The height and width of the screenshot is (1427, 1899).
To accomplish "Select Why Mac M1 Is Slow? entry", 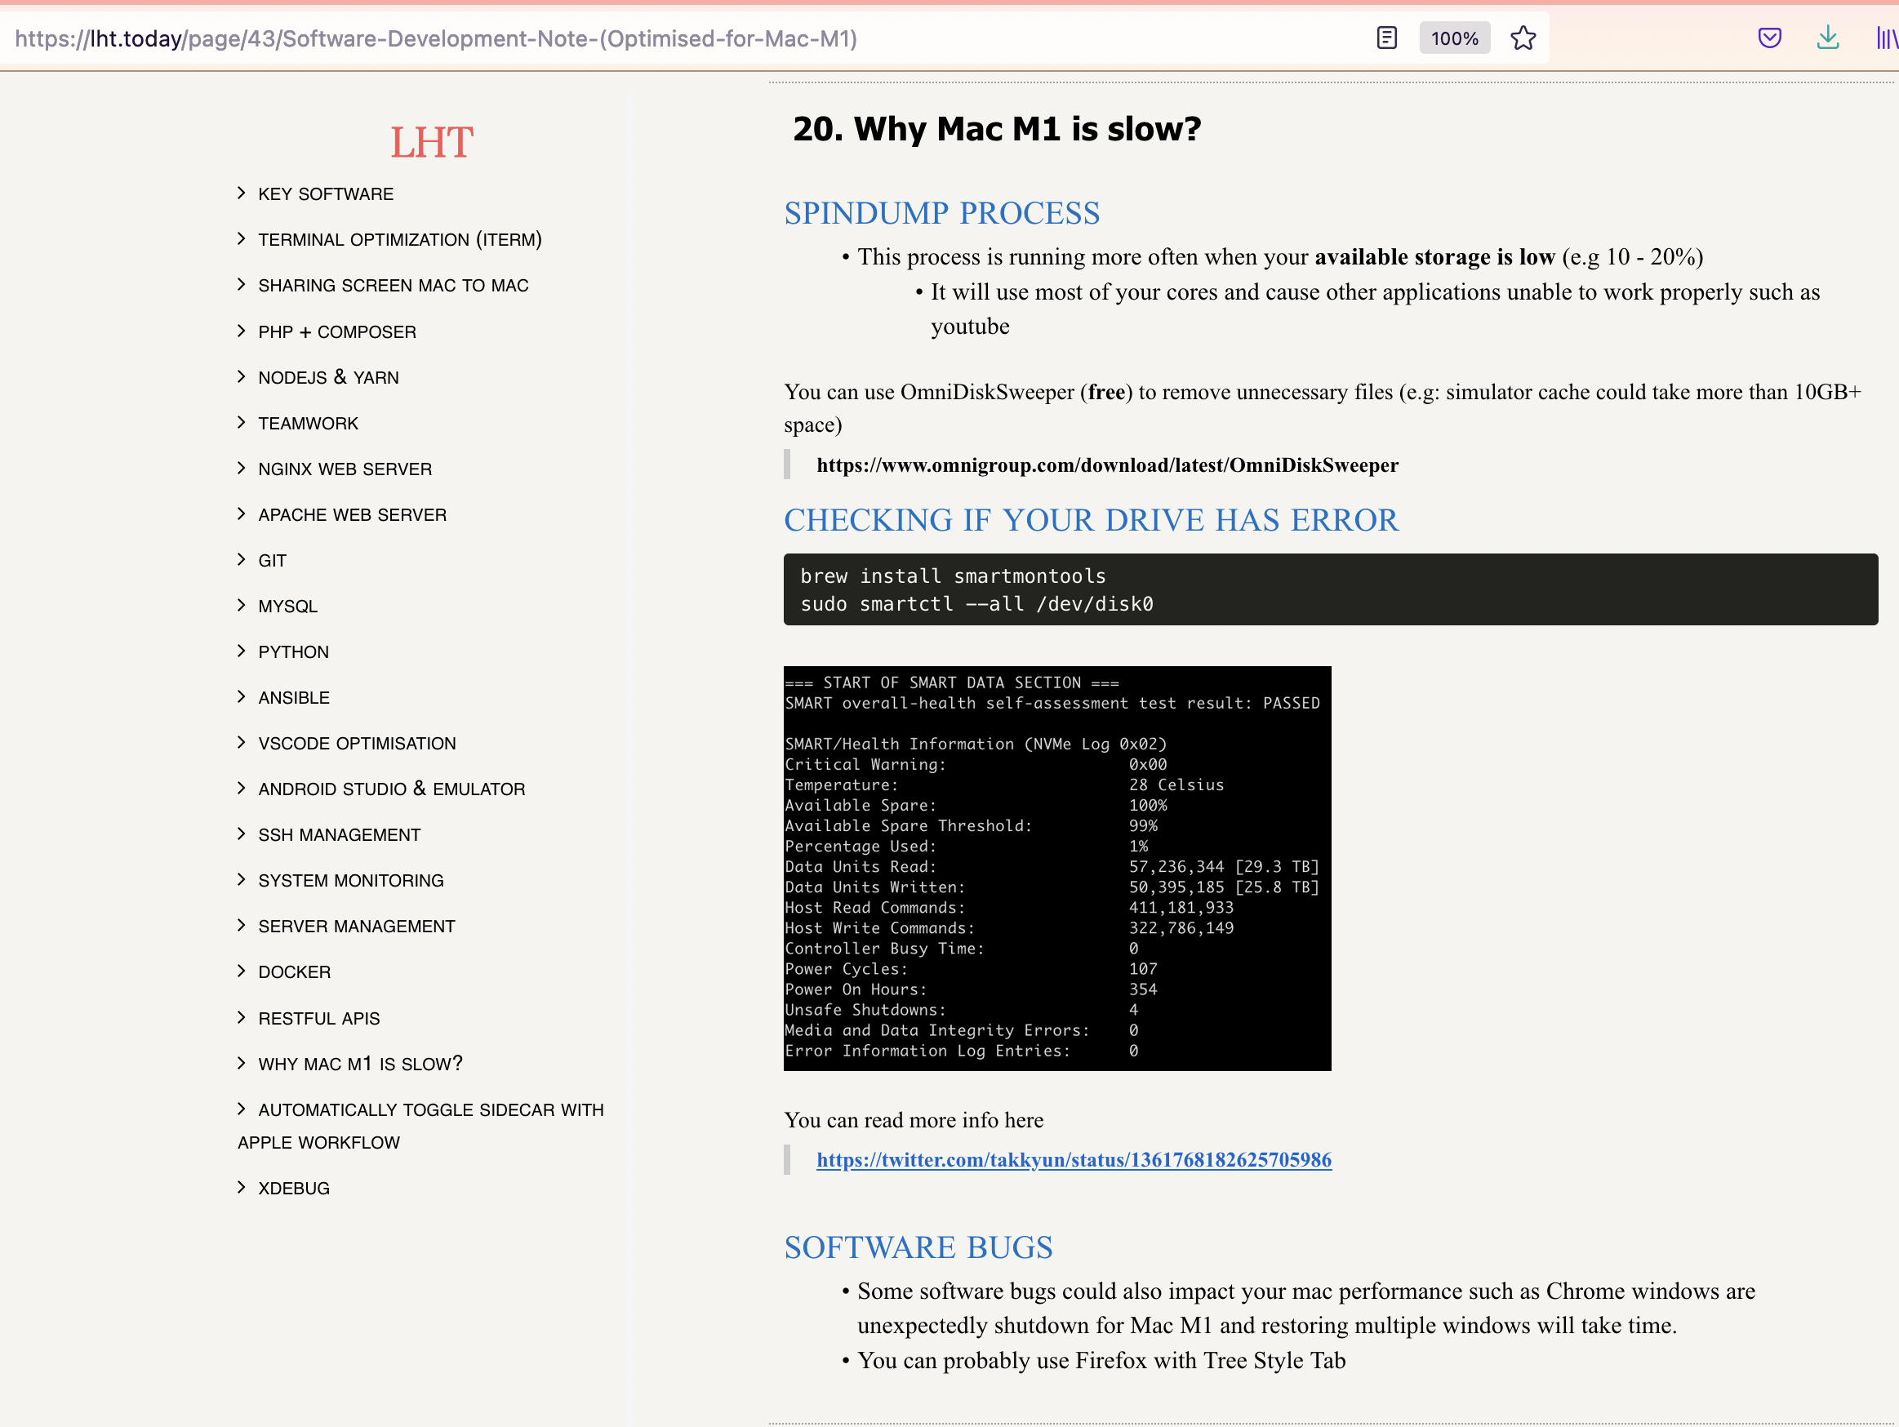I will (360, 1064).
